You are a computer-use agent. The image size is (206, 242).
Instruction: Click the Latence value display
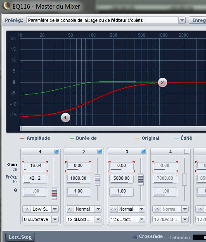(199, 237)
